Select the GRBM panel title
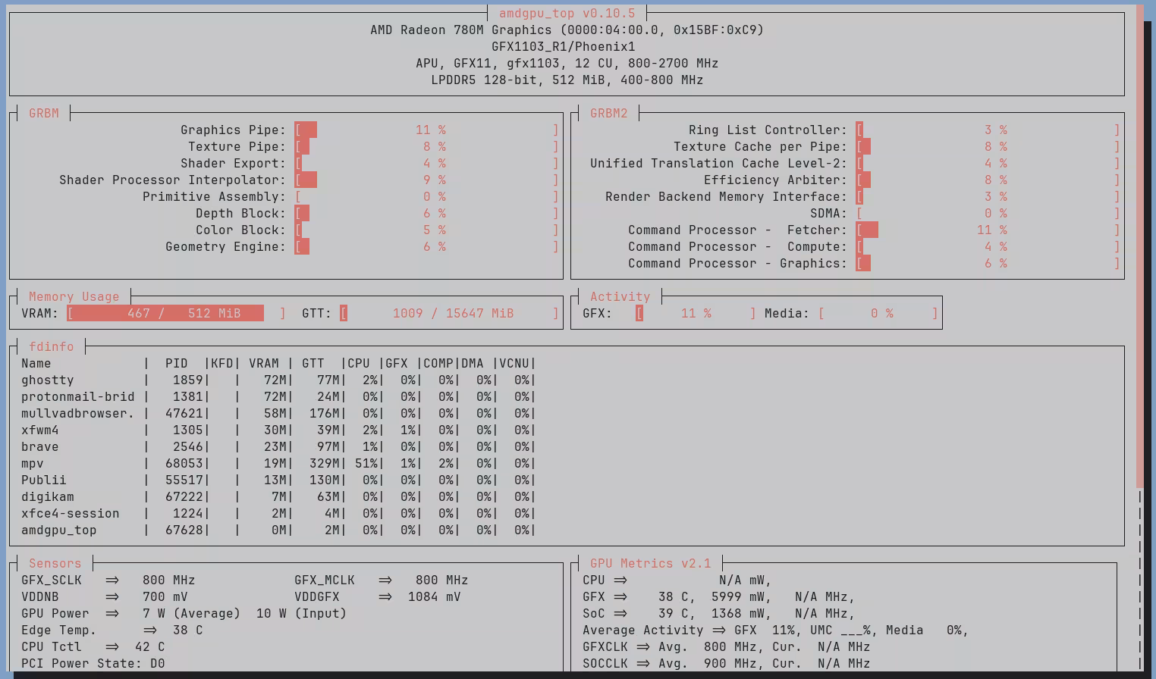 coord(43,113)
